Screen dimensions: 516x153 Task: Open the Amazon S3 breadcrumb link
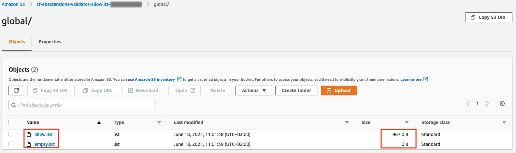point(13,4)
